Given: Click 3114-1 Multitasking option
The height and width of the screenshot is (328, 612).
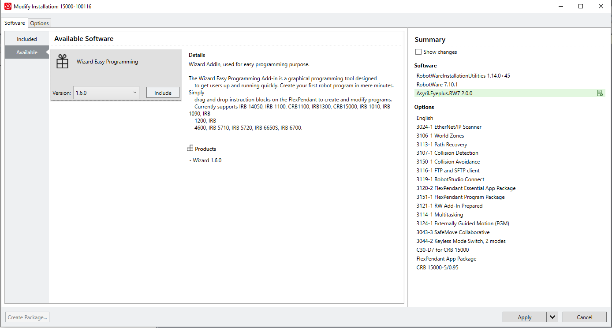Looking at the screenshot, I should (x=440, y=215).
